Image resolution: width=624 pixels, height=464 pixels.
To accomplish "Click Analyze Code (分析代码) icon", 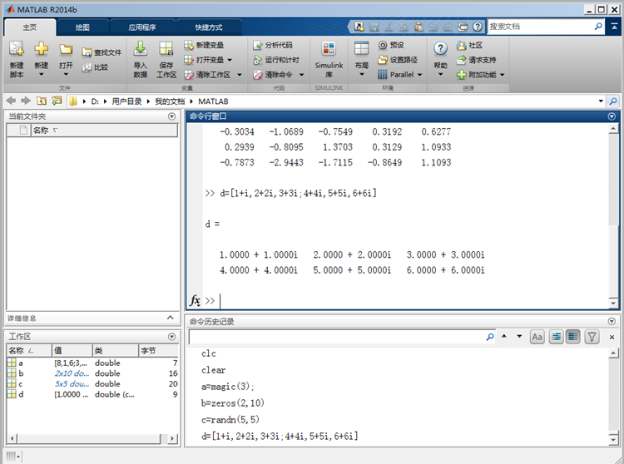I will [x=258, y=45].
